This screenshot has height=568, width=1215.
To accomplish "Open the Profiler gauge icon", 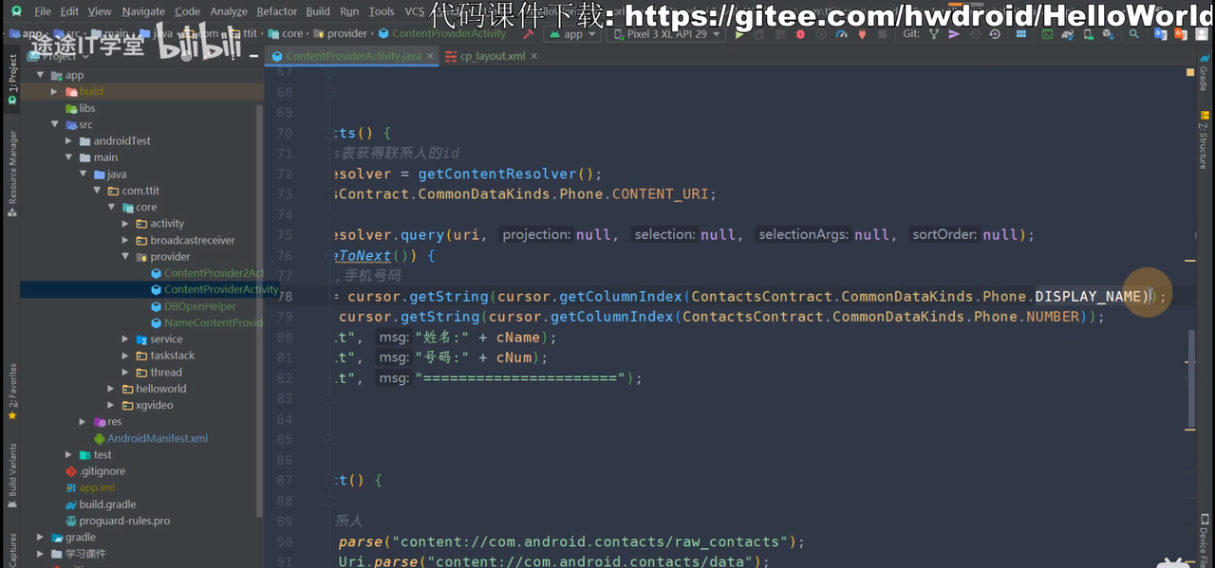I will point(841,34).
